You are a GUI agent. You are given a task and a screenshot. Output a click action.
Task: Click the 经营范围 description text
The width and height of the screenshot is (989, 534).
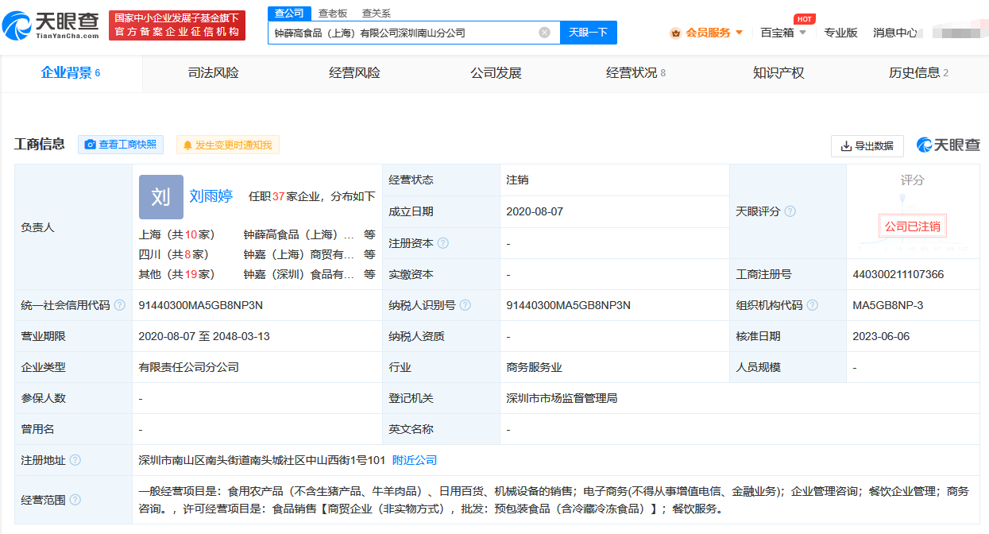coord(554,500)
